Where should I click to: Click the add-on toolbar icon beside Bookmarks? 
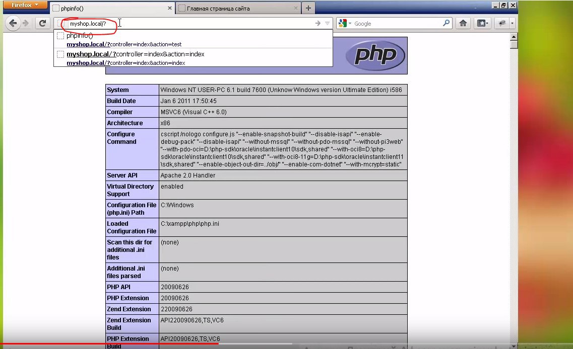pos(502,23)
